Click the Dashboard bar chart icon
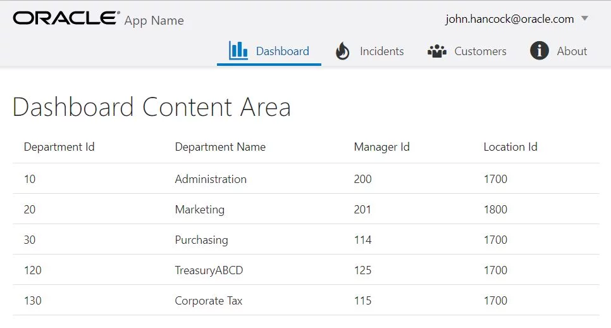The height and width of the screenshot is (328, 611). click(x=238, y=51)
